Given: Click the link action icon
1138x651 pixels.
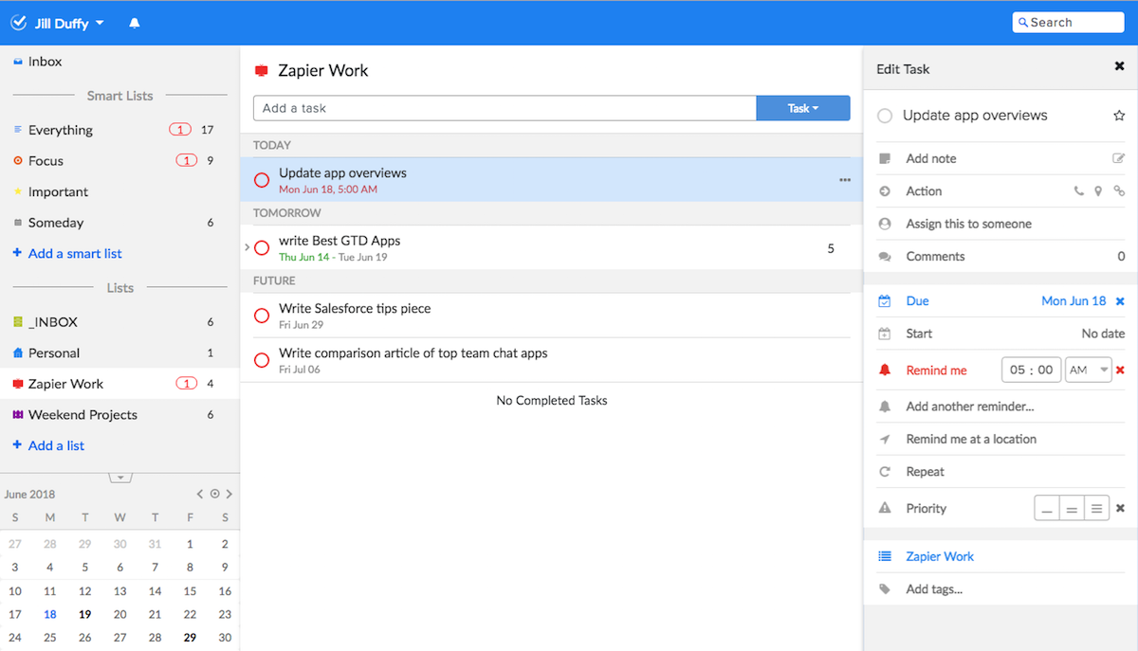Looking at the screenshot, I should [1119, 190].
